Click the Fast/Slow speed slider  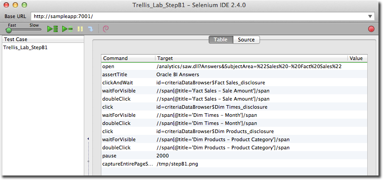point(23,30)
